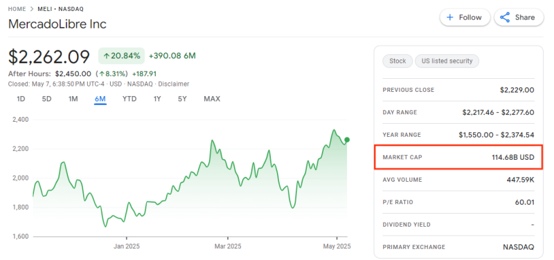Click the green up-arrow 20.84% badge
Image resolution: width=554 pixels, height=260 pixels.
(x=122, y=56)
